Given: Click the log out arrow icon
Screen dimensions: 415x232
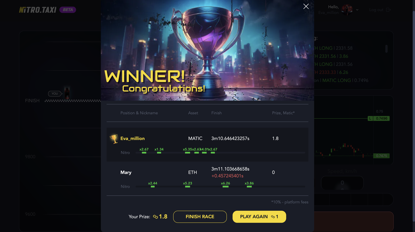Looking at the screenshot, I should (x=389, y=10).
